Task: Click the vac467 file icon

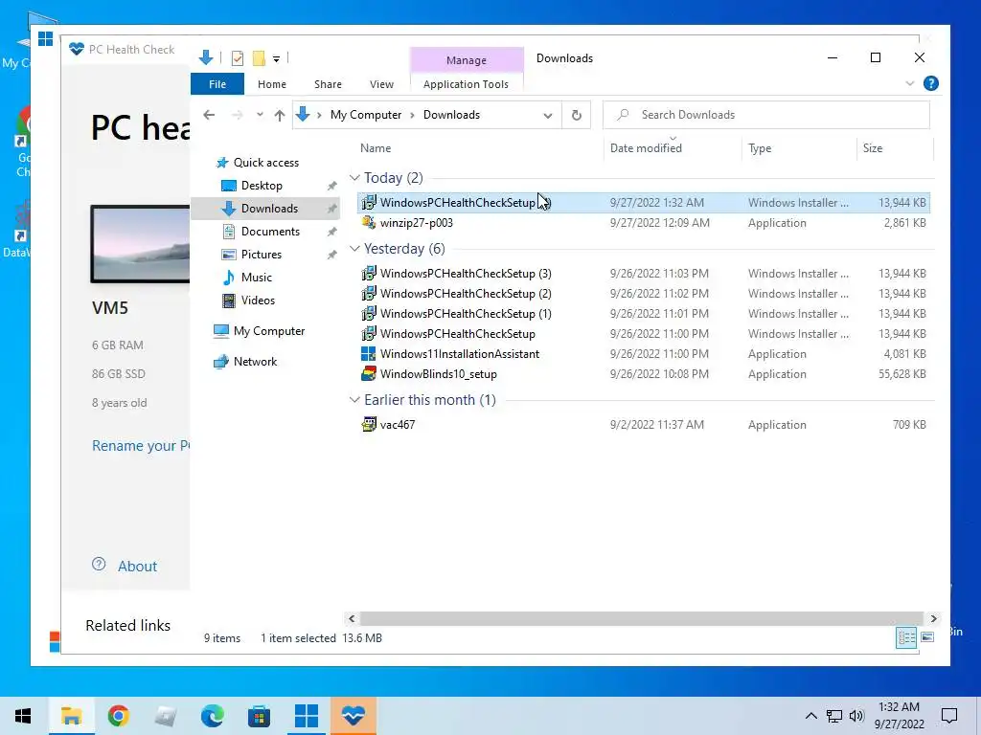Action: (369, 424)
